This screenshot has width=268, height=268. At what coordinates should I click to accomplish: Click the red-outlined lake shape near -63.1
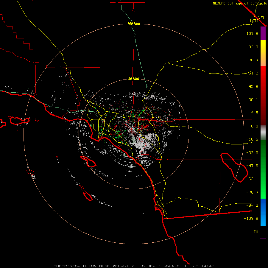pos(234,167)
